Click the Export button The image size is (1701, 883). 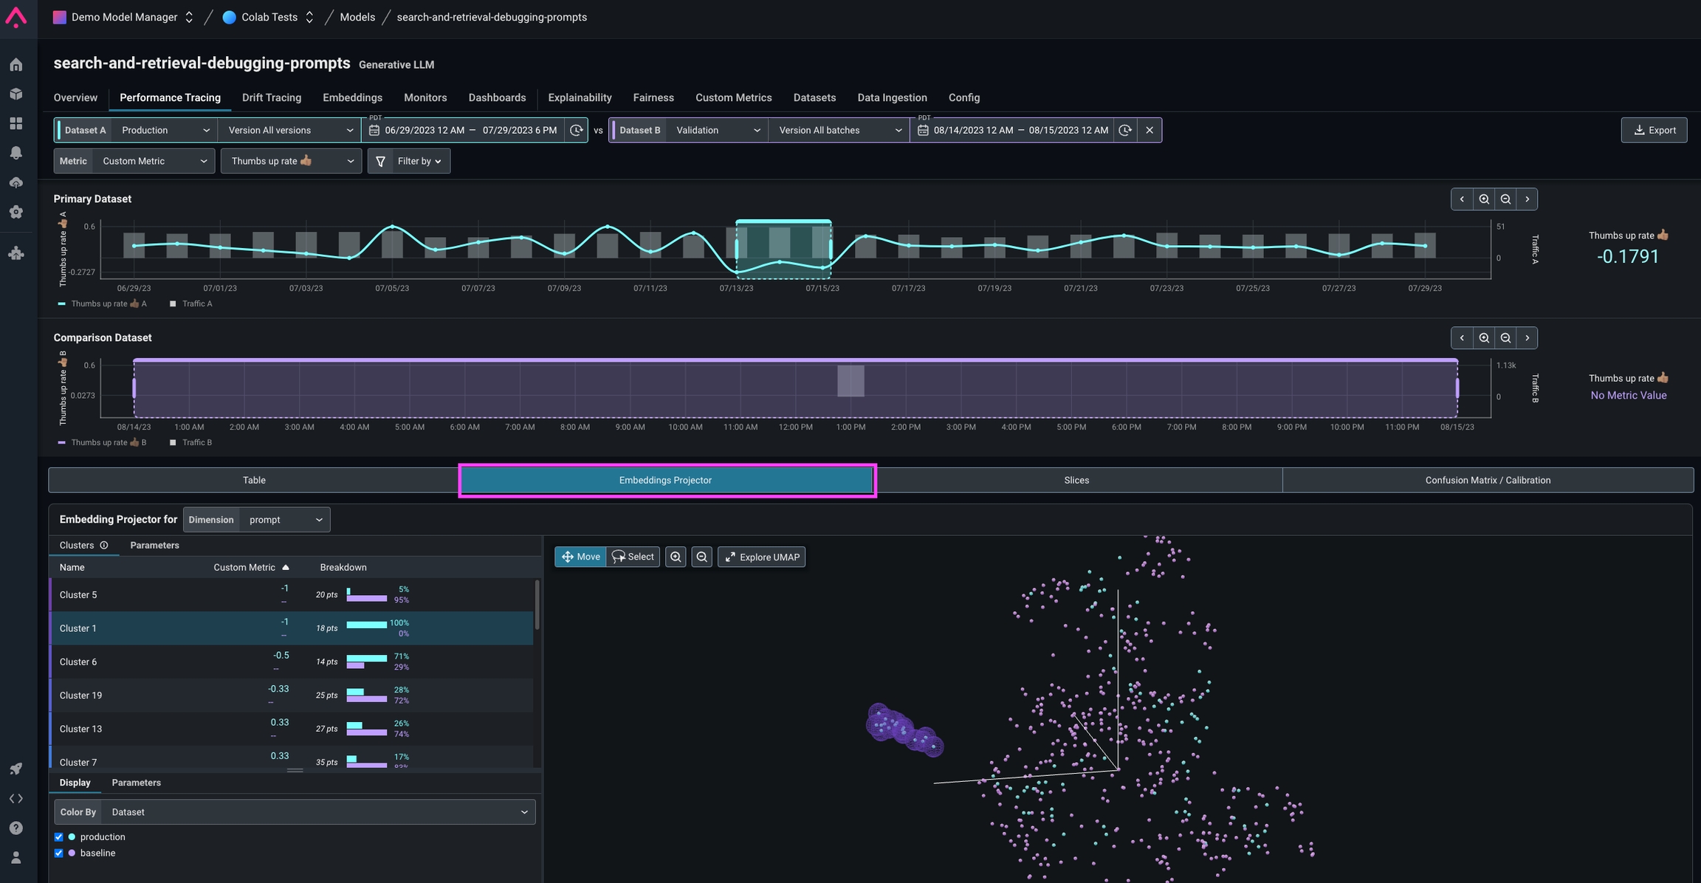pyautogui.click(x=1653, y=130)
